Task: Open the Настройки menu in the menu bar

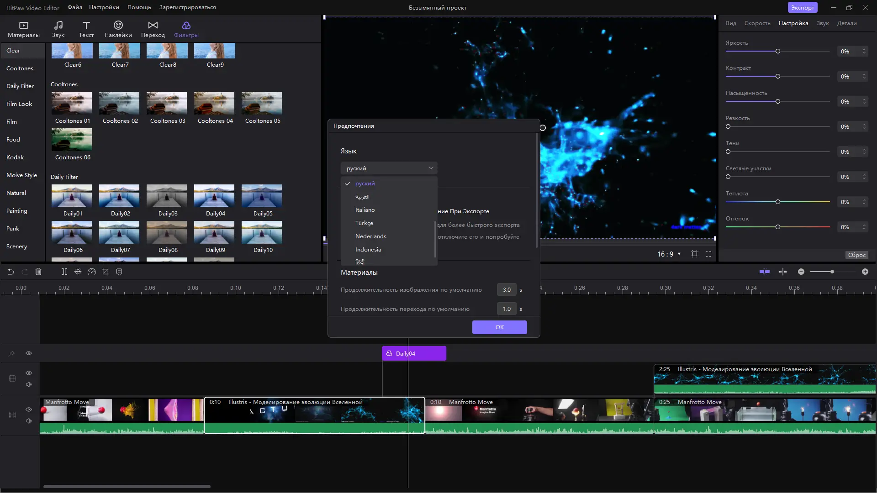Action: [104, 7]
